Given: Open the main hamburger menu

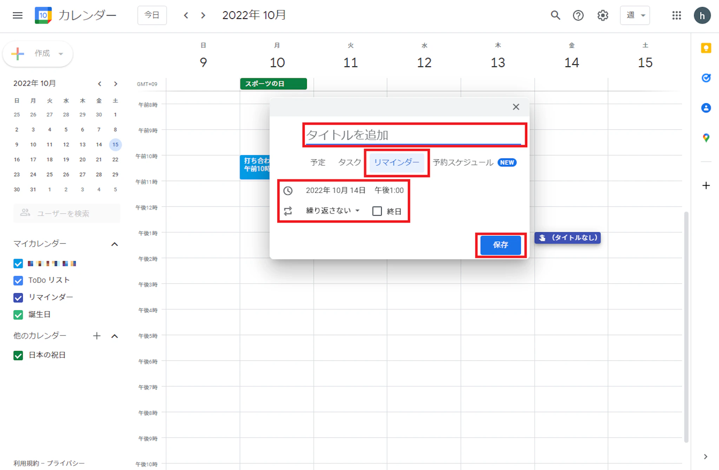Looking at the screenshot, I should coord(18,15).
